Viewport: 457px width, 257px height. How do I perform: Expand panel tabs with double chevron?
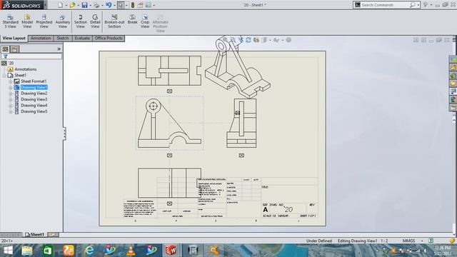59,49
